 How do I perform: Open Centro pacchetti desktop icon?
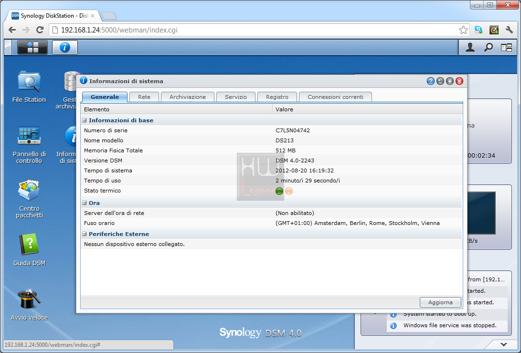pyautogui.click(x=29, y=199)
